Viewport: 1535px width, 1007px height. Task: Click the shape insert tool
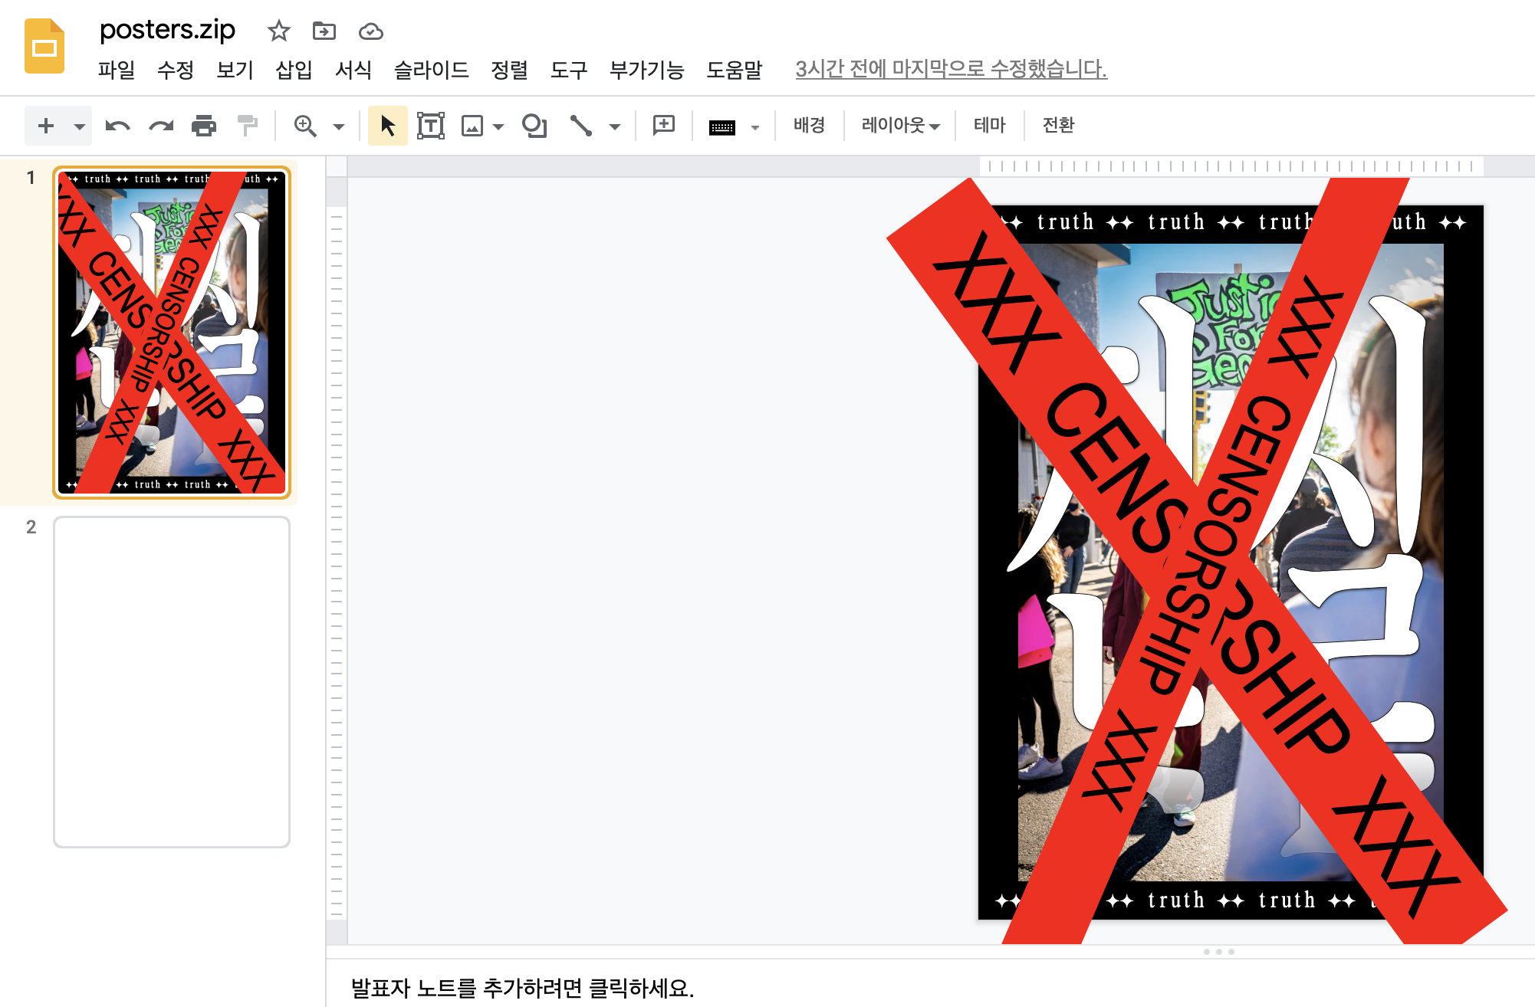[x=534, y=126]
